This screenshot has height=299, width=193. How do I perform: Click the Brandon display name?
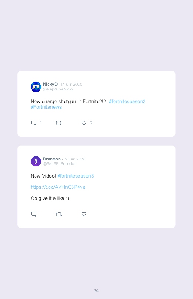52,159
